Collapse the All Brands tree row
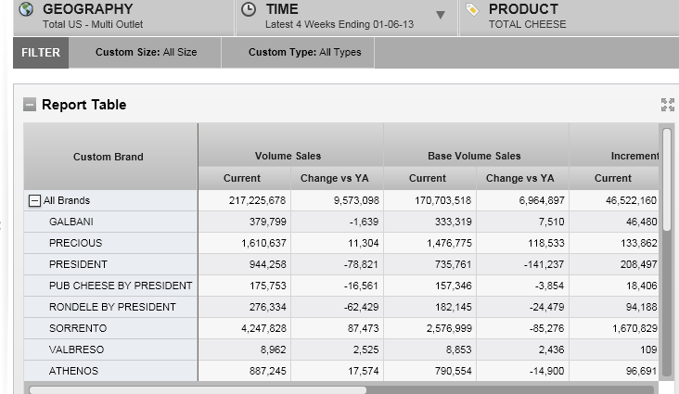The width and height of the screenshot is (679, 394). click(x=35, y=201)
